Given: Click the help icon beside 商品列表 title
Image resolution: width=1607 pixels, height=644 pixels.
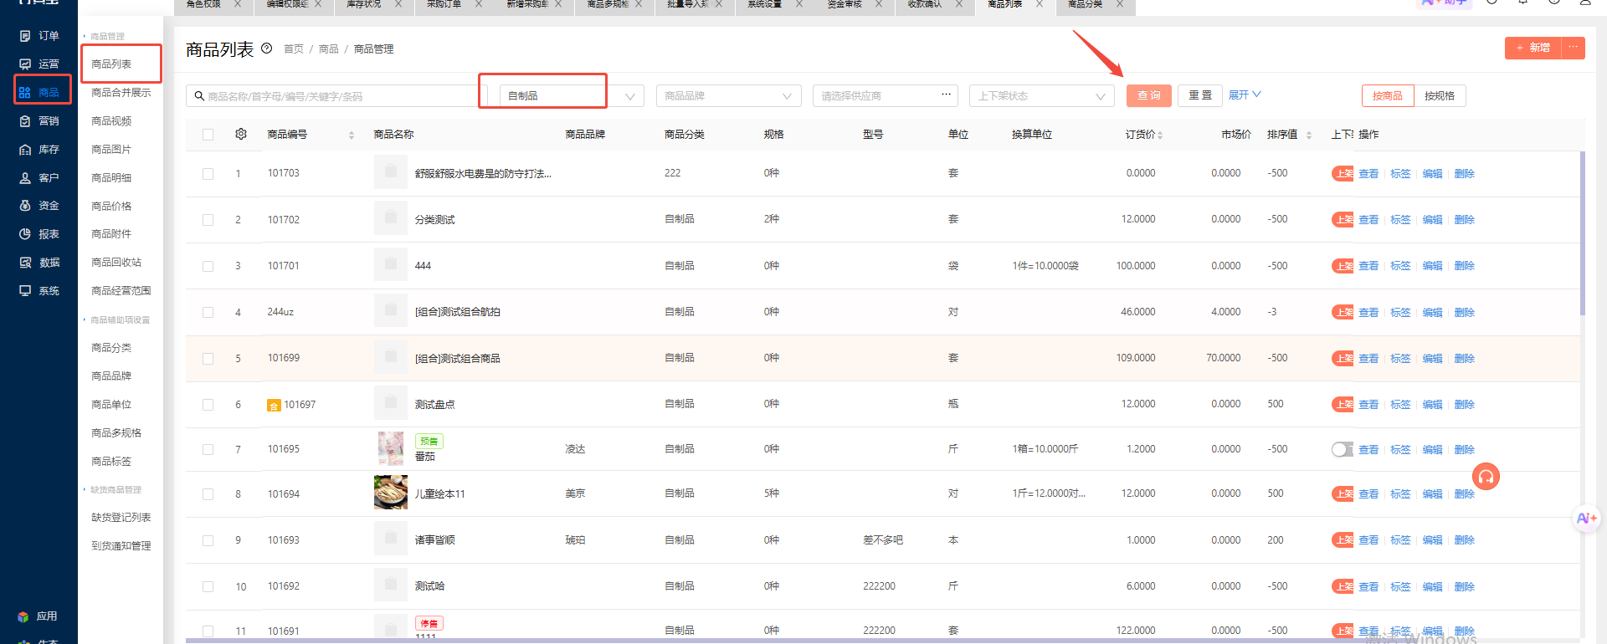Looking at the screenshot, I should [x=267, y=49].
